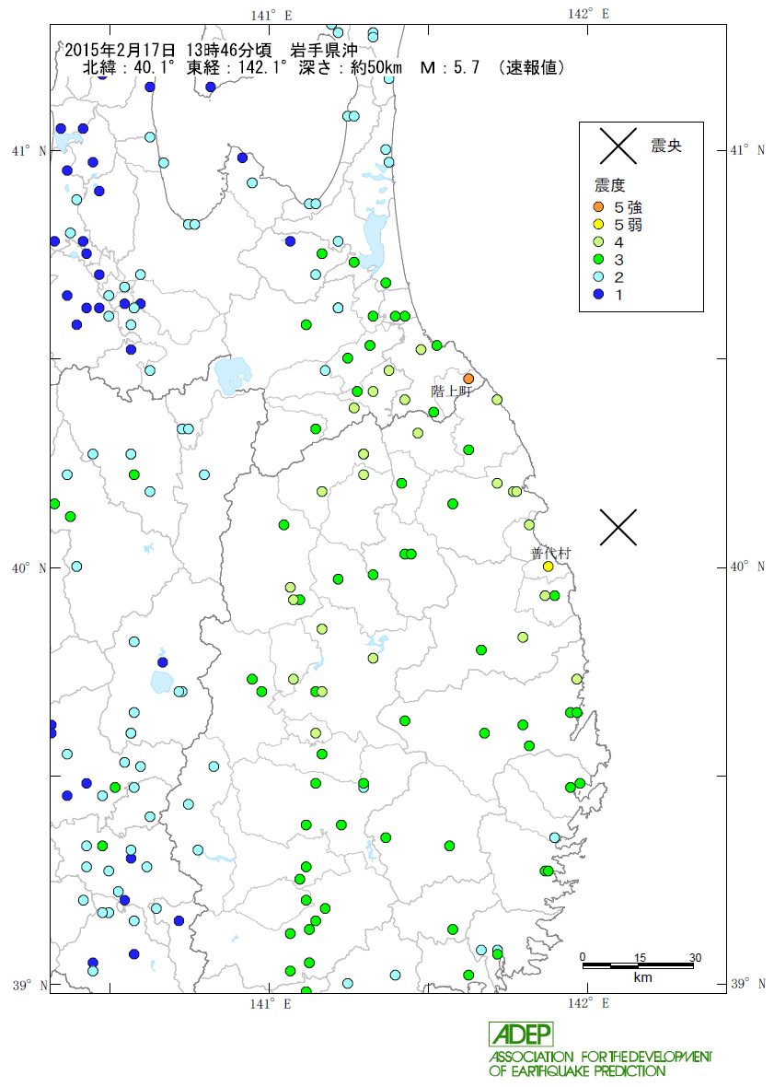774x1087 pixels.
Task: Click the orange station dot at 階上町
Action: point(468,379)
